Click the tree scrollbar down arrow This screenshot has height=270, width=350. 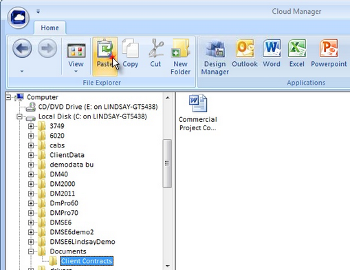coord(168,266)
